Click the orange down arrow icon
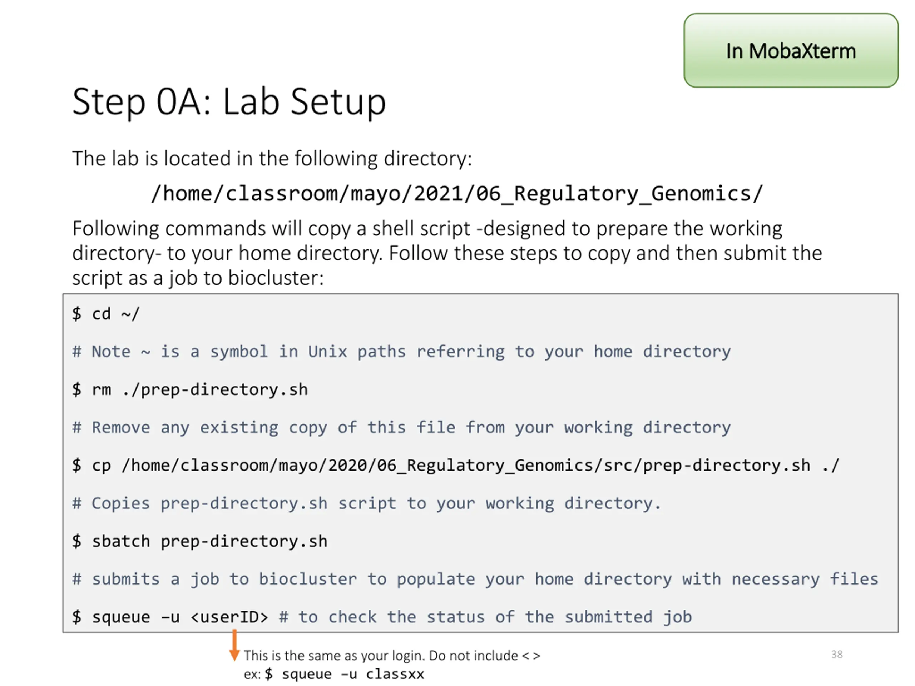The image size is (915, 686). (x=234, y=646)
